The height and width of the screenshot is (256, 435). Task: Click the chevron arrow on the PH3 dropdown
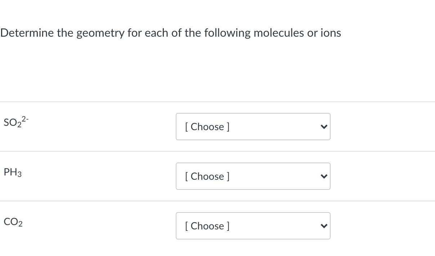[x=324, y=176]
